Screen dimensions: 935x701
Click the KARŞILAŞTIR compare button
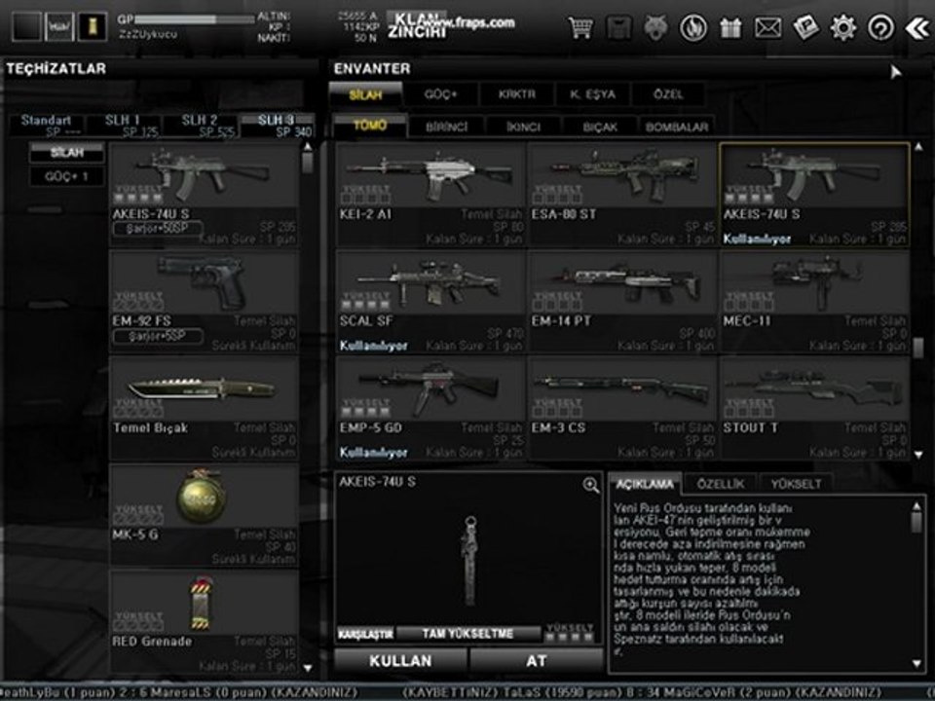tap(365, 634)
